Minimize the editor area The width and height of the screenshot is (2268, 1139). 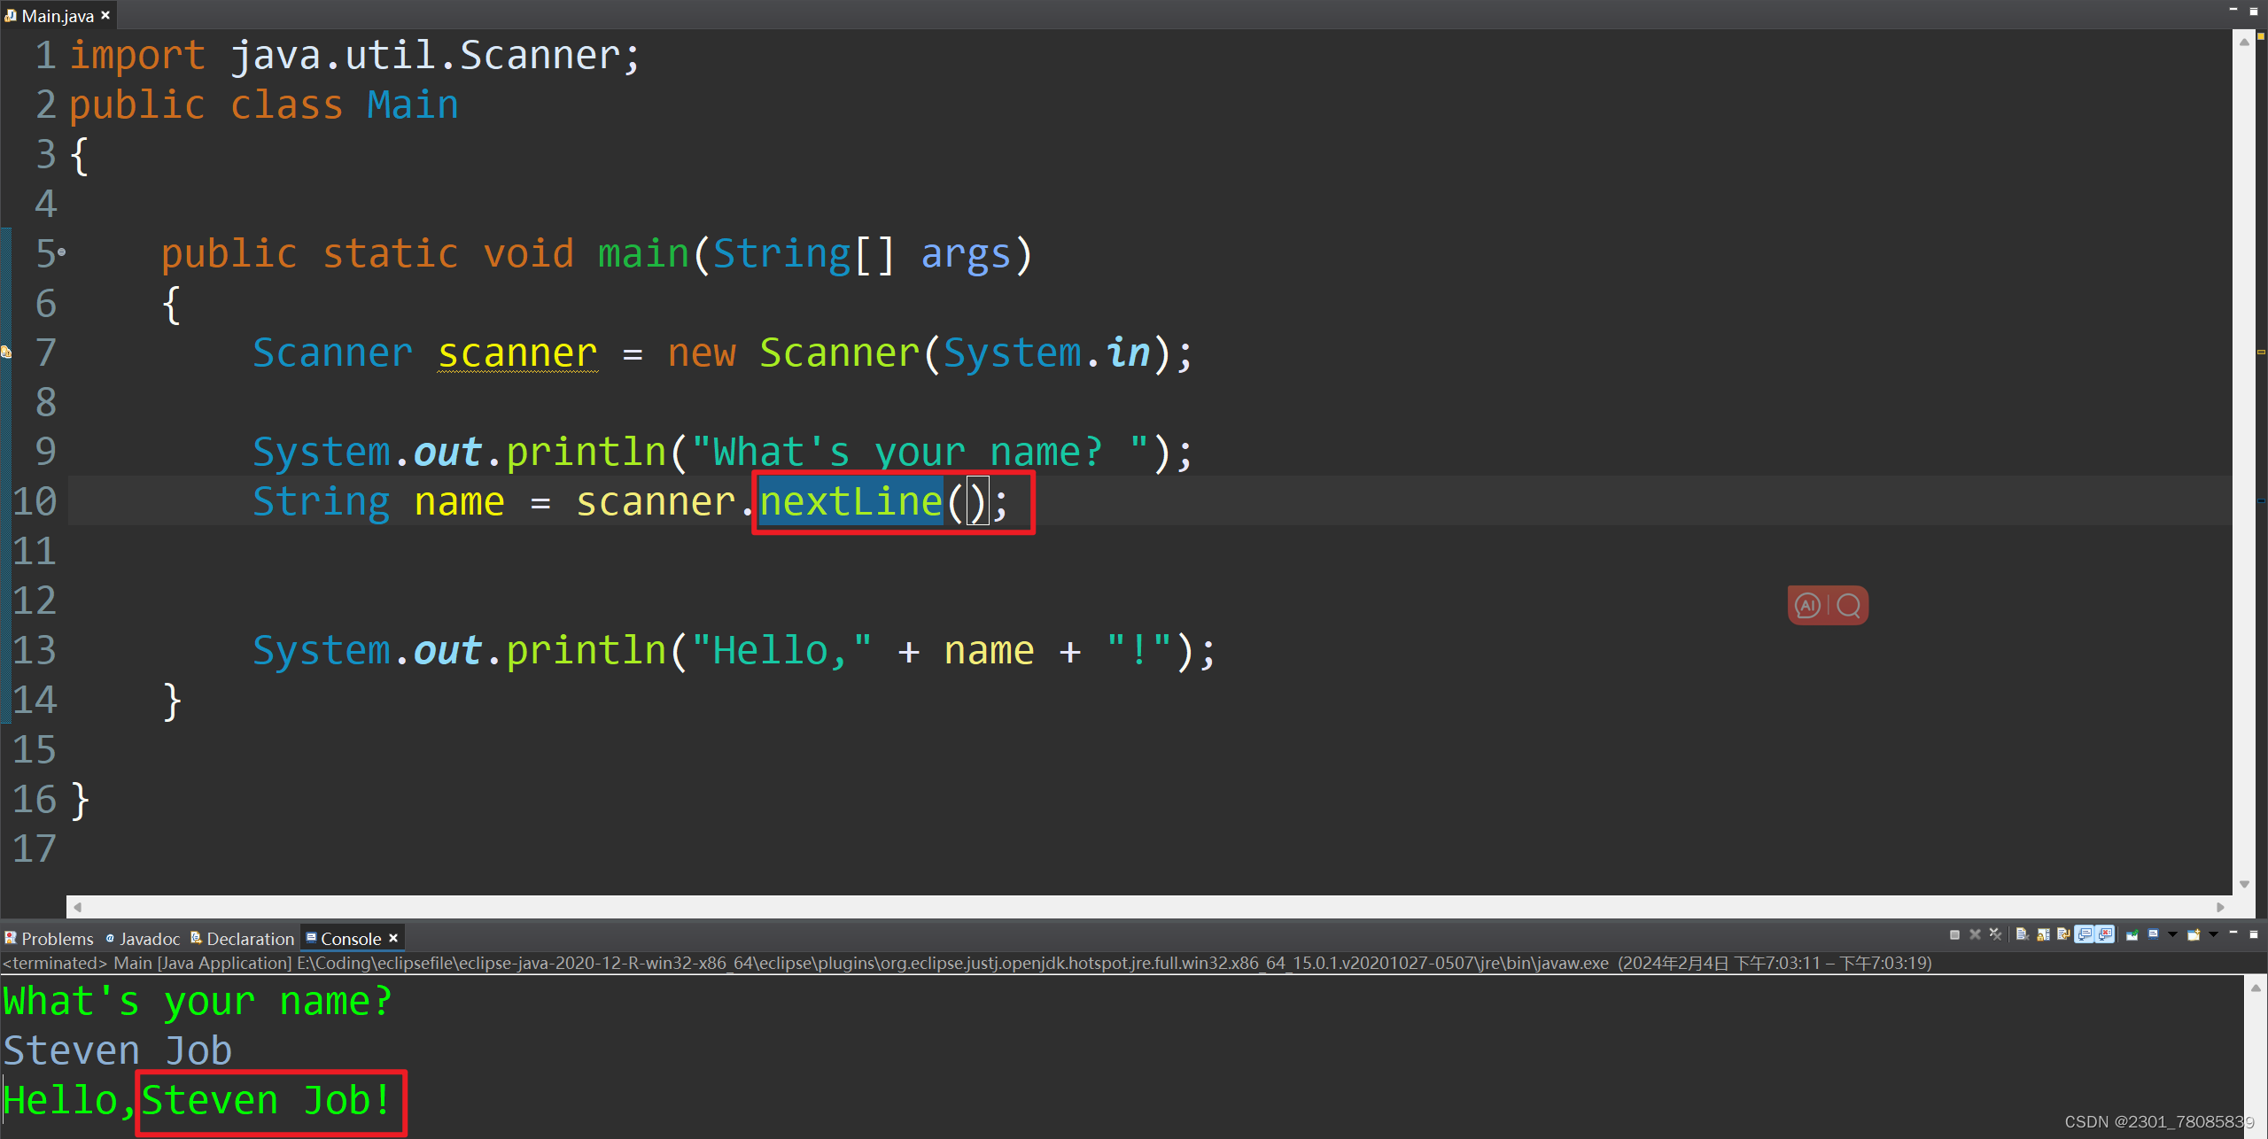coord(2233,10)
